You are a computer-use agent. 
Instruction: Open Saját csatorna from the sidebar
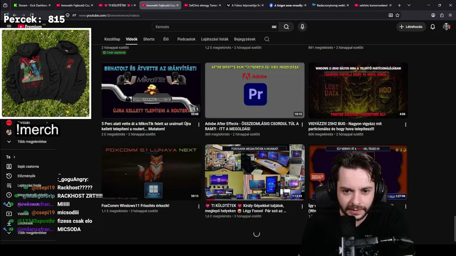coord(28,166)
